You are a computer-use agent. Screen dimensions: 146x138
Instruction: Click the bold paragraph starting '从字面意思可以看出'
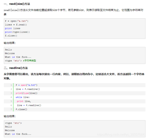(74, 76)
